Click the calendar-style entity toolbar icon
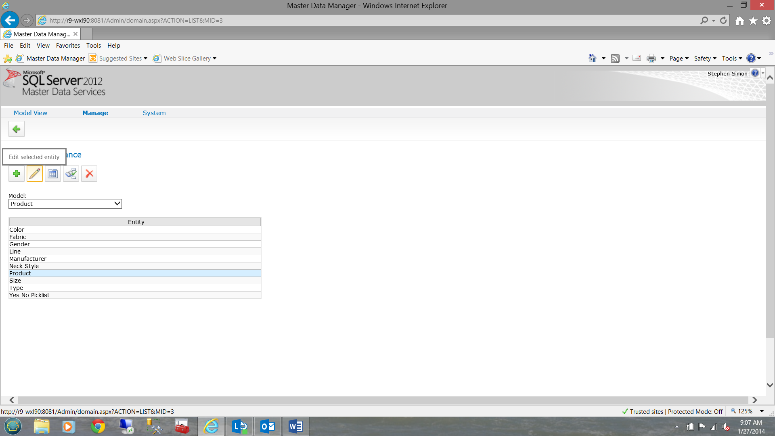775x436 pixels. [x=53, y=174]
